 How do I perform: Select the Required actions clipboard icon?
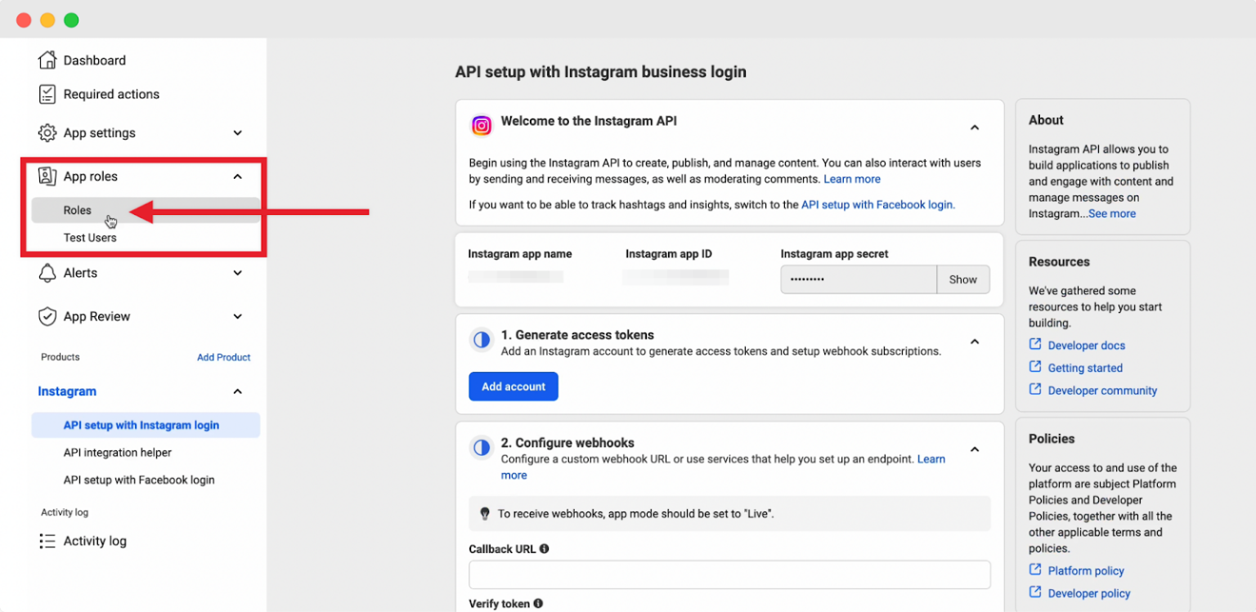[x=47, y=94]
